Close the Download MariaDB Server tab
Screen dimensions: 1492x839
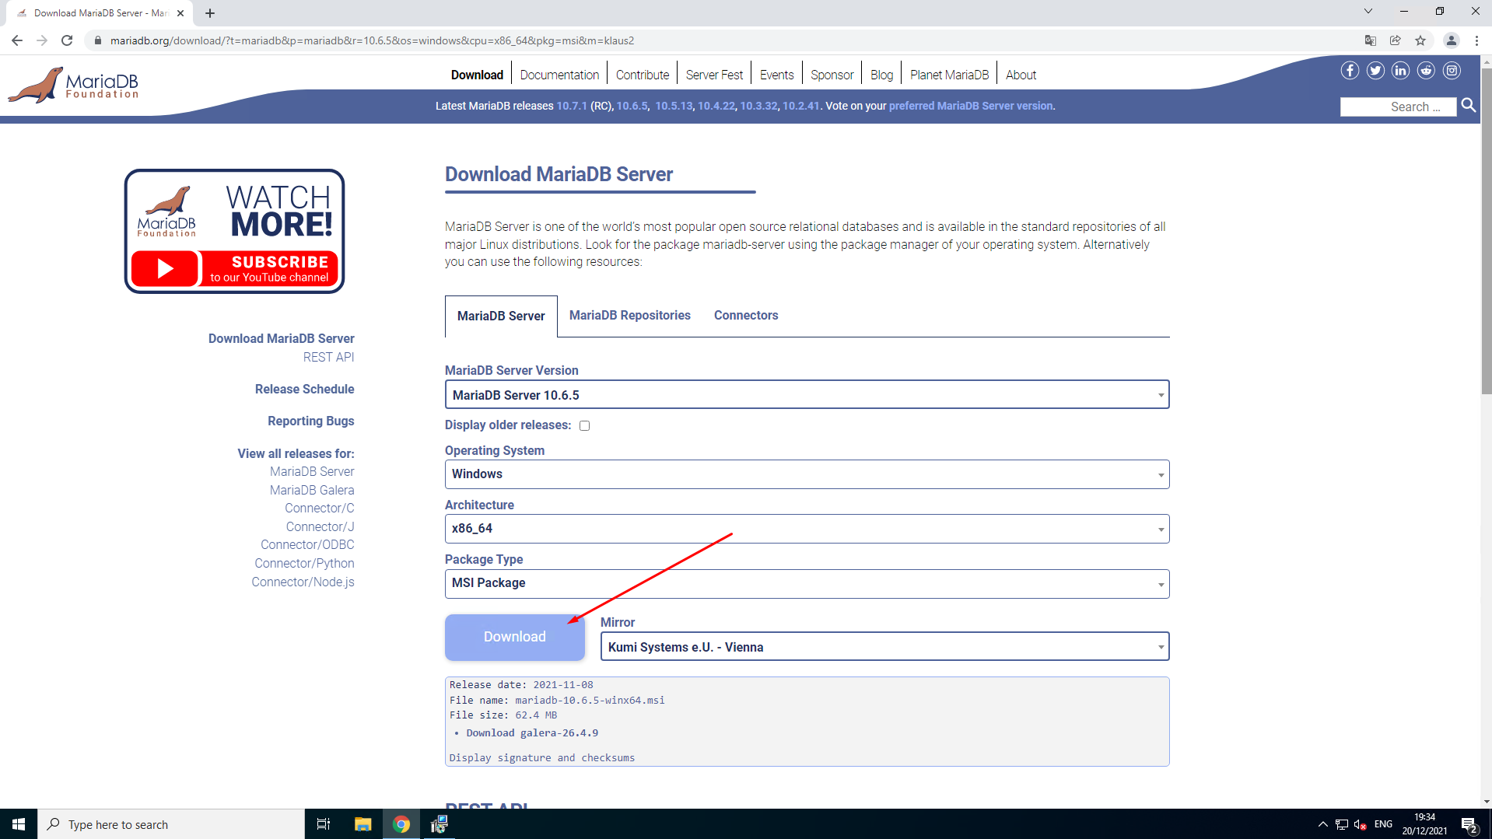[x=180, y=13]
